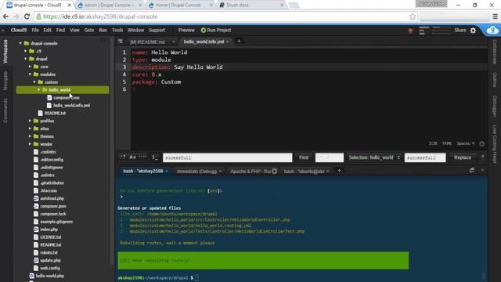
Task: Switch to the Immediate (Debugger) tab
Action: coord(196,172)
